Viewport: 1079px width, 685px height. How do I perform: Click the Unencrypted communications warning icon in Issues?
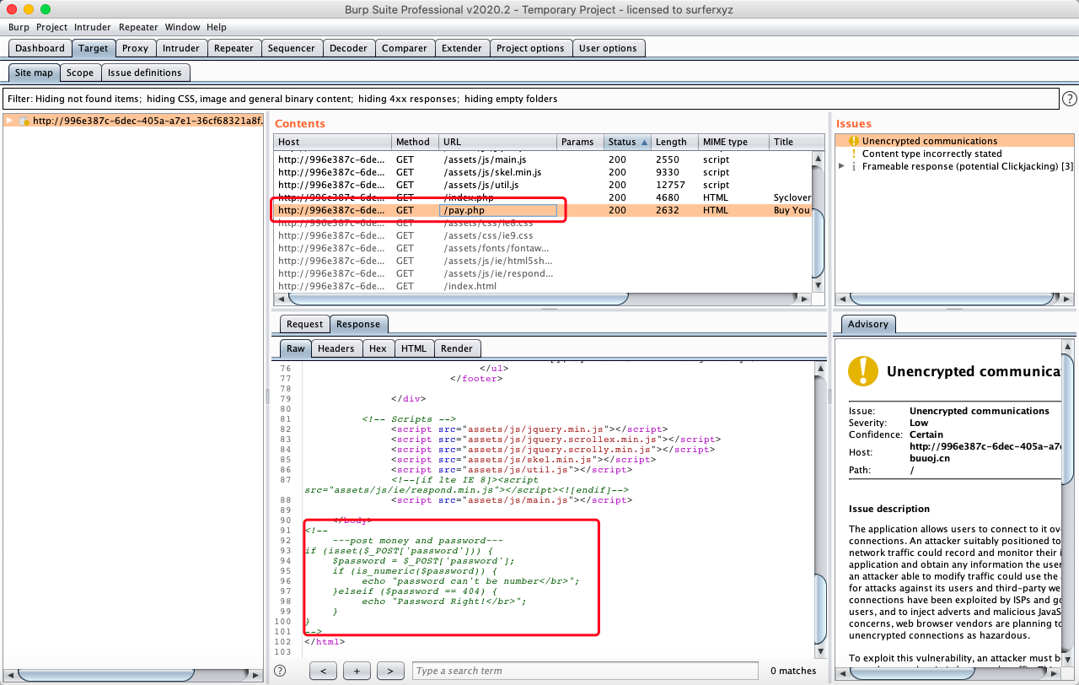[x=853, y=141]
